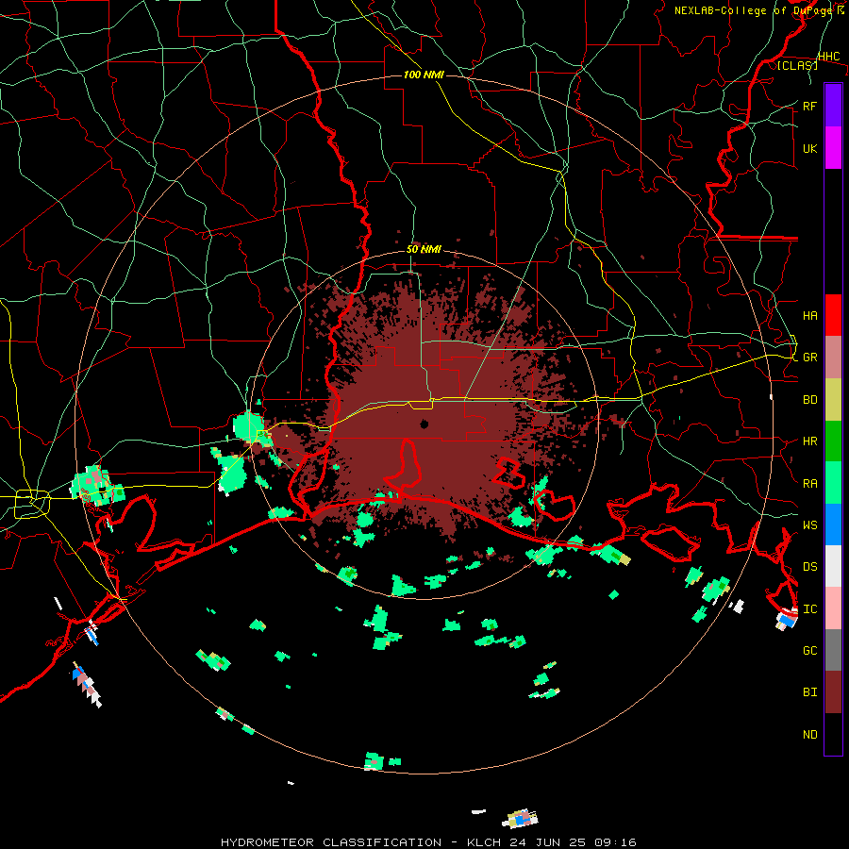Viewport: 849px width, 849px height.
Task: Click the 09:16 timestamp in caption
Action: click(617, 842)
